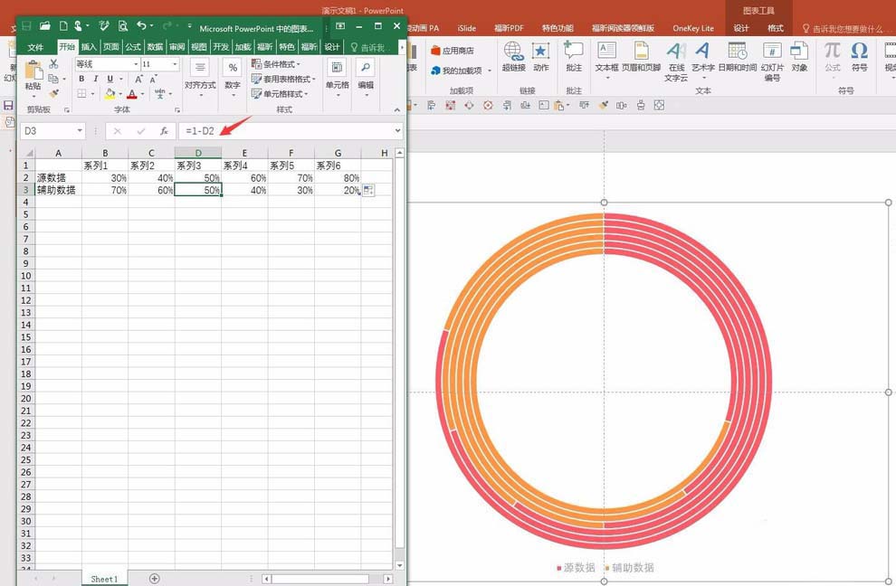Click the touch/mouse mode icon
Viewport: 896px width, 586px height.
click(x=80, y=25)
